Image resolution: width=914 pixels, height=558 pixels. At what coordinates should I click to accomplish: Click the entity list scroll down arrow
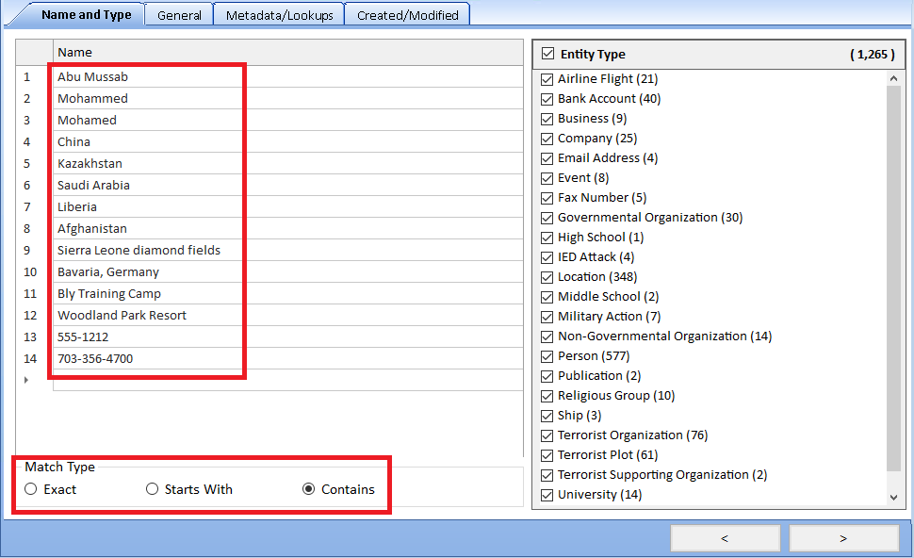tap(893, 498)
